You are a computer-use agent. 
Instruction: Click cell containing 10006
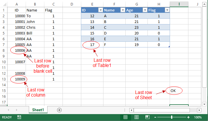17,50
